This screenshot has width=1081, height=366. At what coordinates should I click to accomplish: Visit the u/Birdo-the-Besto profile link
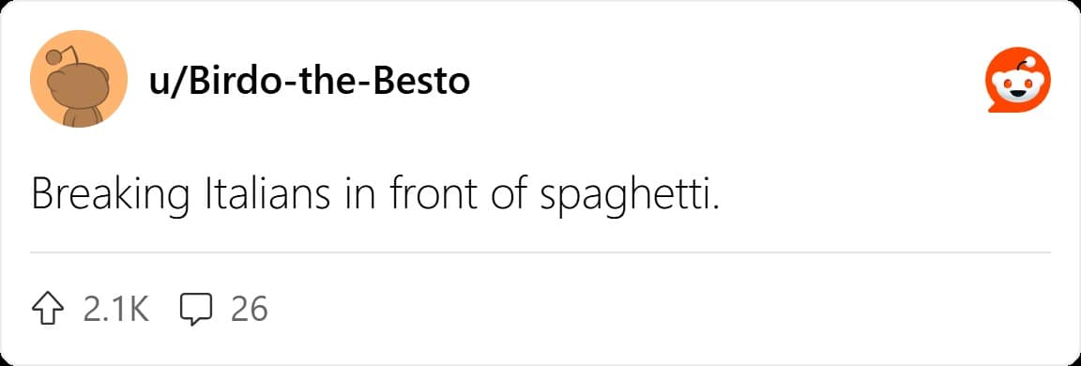pyautogui.click(x=310, y=82)
